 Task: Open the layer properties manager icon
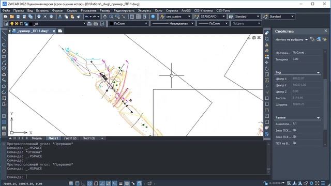(6, 24)
